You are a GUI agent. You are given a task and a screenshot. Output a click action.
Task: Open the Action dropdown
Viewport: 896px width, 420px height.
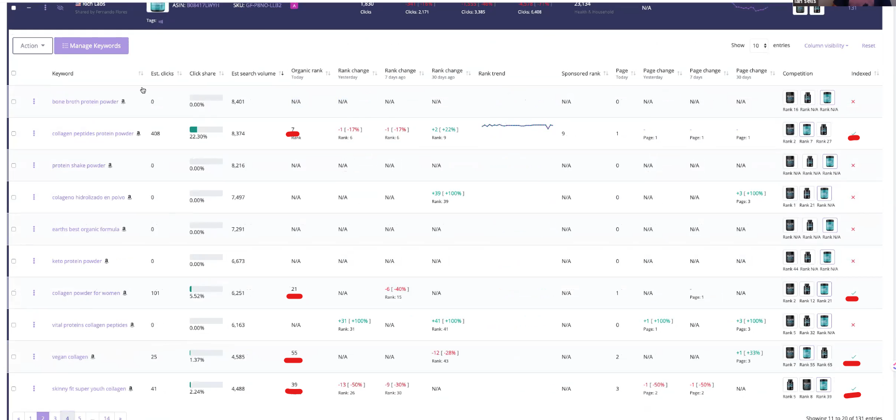[x=33, y=45]
